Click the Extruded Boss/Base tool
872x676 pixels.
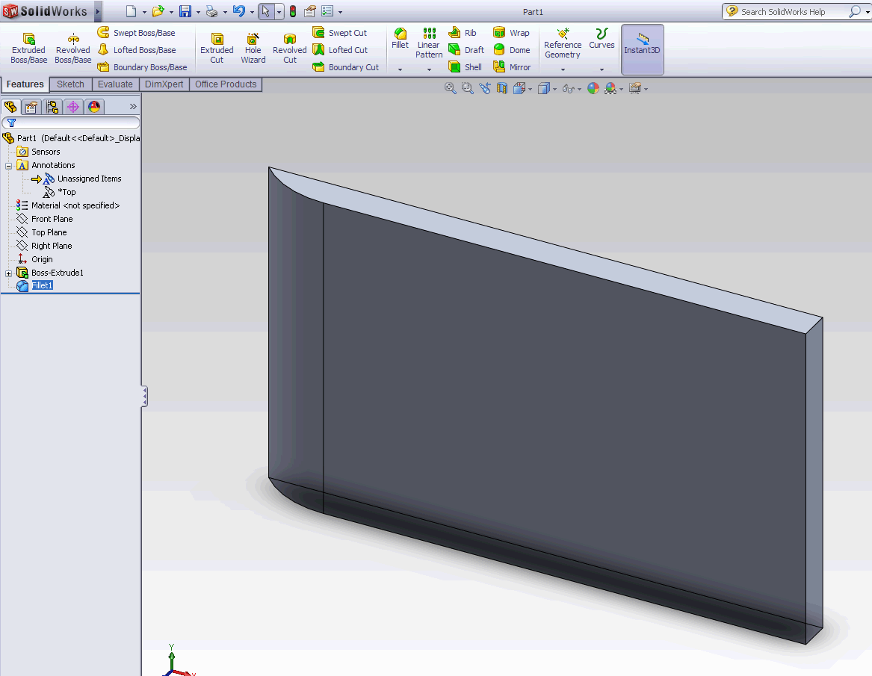point(28,48)
